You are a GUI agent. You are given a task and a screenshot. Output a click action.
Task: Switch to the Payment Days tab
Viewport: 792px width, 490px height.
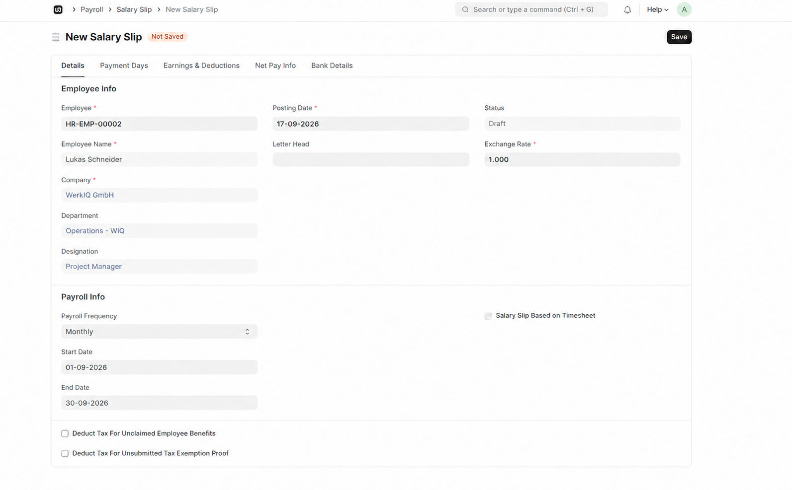[x=124, y=66]
